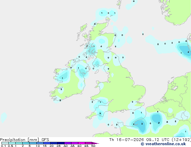This screenshot has width=191, height=147.
Task: Click the '0.1' legend label
Action: 3,146
